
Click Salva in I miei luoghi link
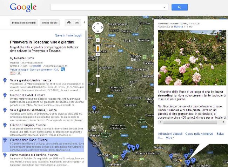coord(69,35)
